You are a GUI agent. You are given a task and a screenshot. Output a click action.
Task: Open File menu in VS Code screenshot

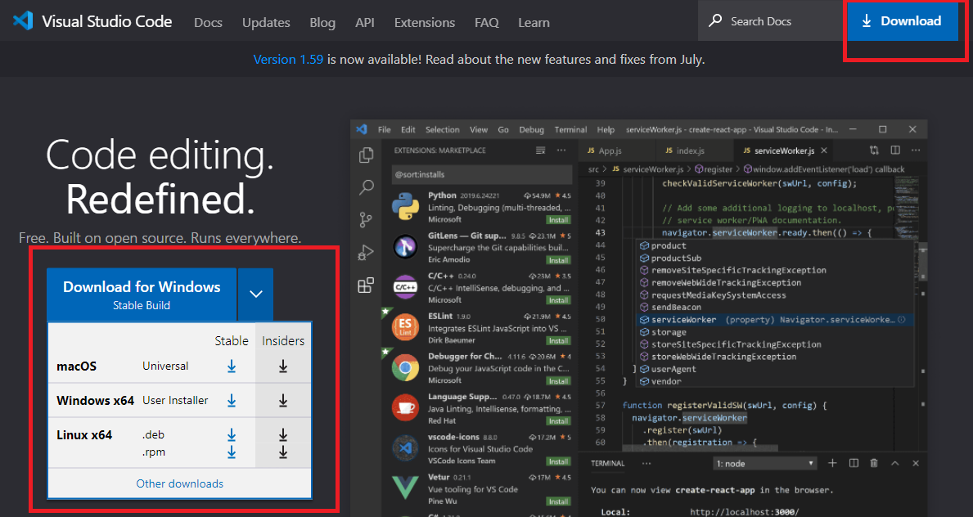click(384, 130)
